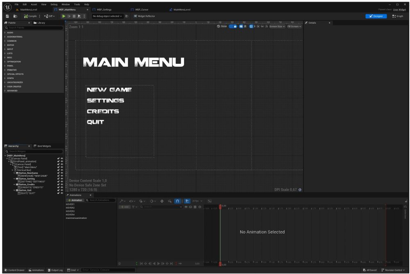
Task: Open the Bind Widgets tab
Action: 42,146
